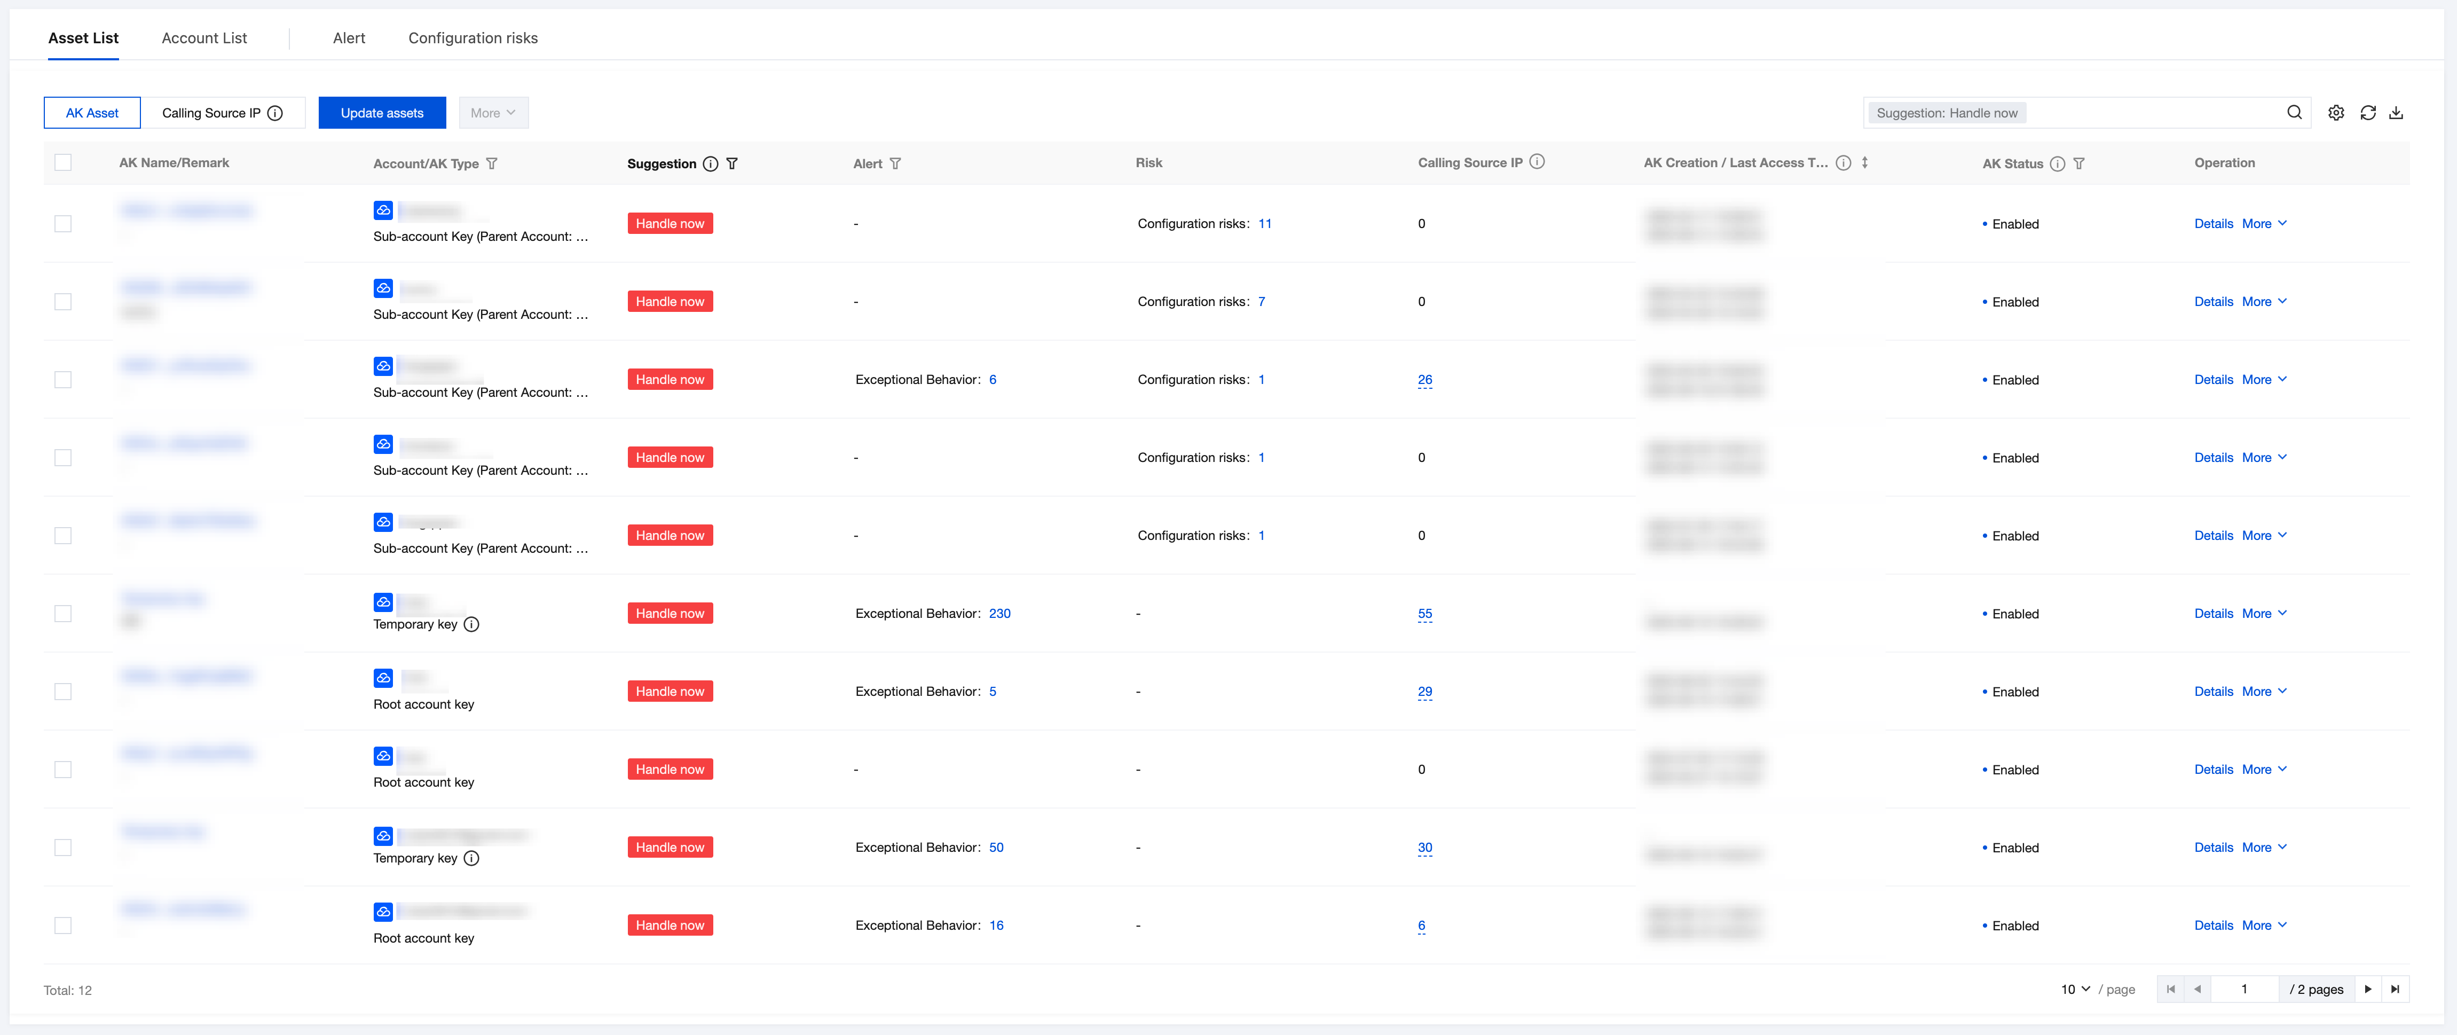Click the refresh list icon
2457x1035 pixels.
[x=2367, y=113]
